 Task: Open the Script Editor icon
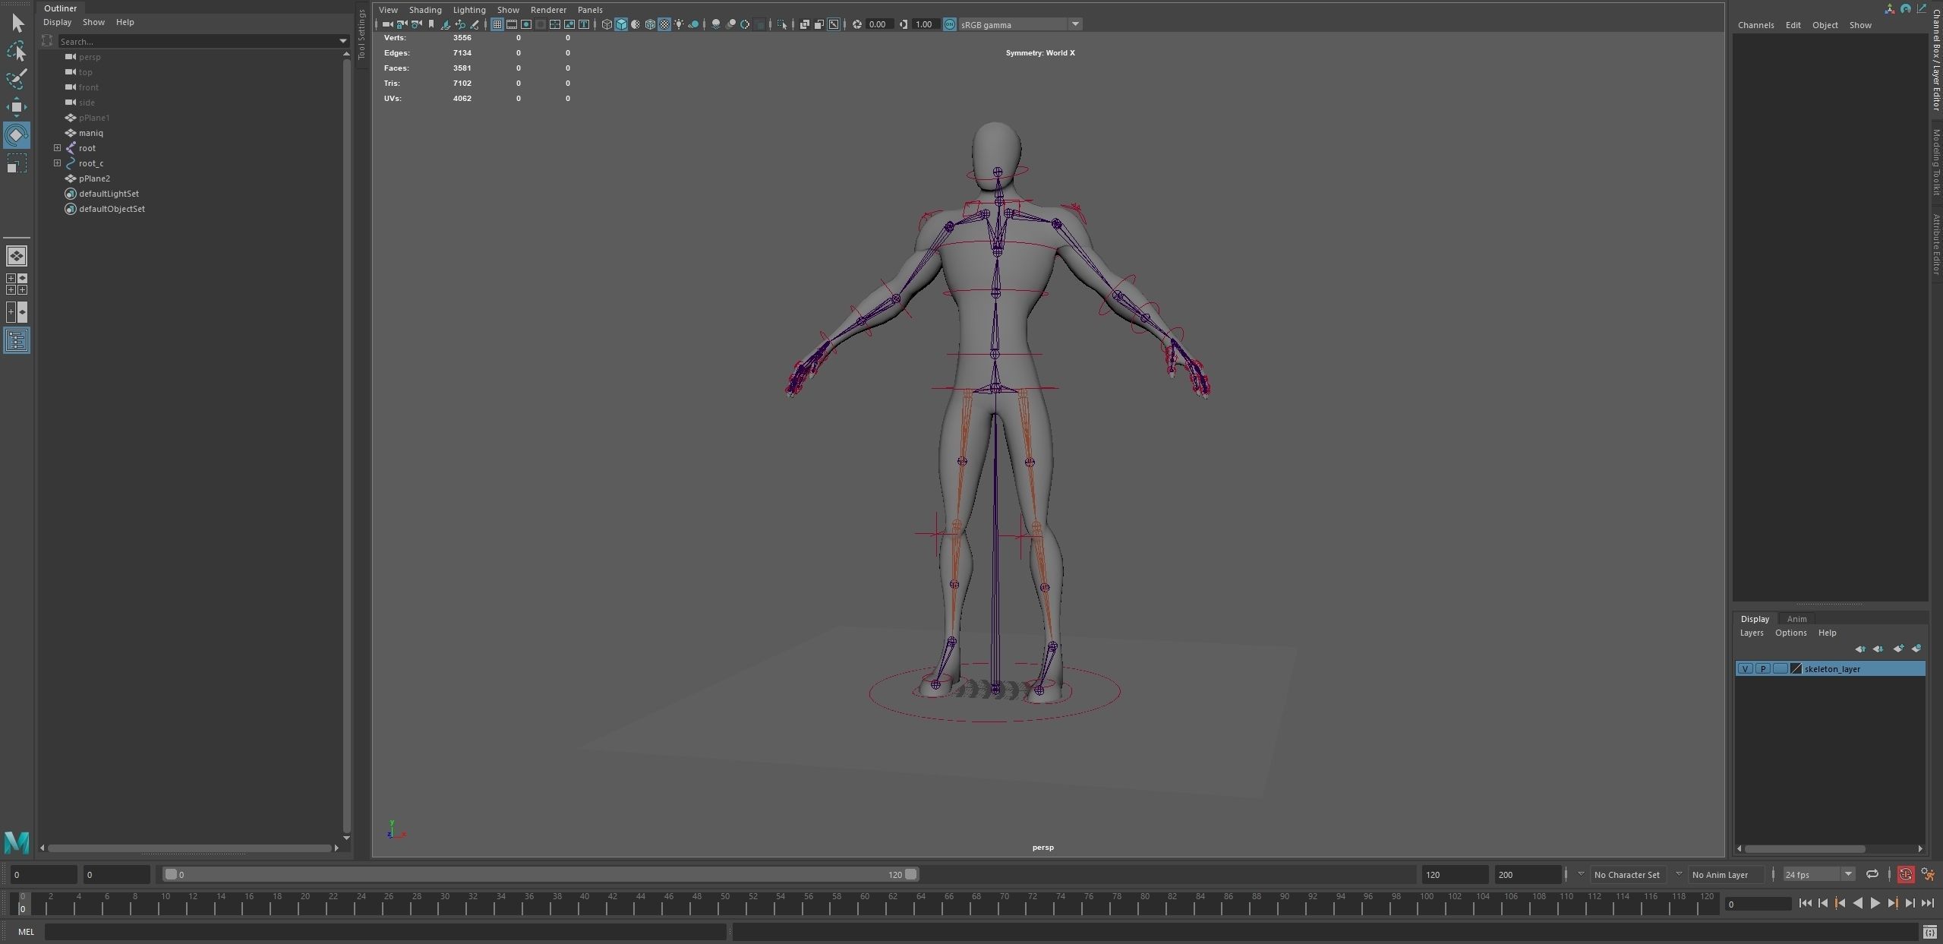(x=1930, y=932)
